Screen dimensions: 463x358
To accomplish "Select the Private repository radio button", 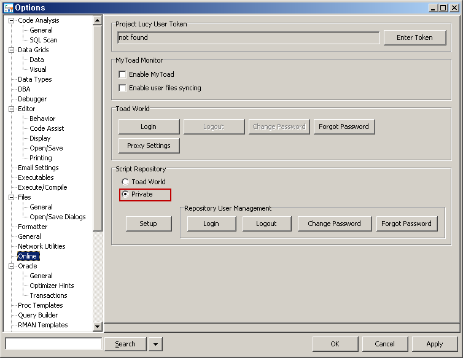I will tap(125, 194).
